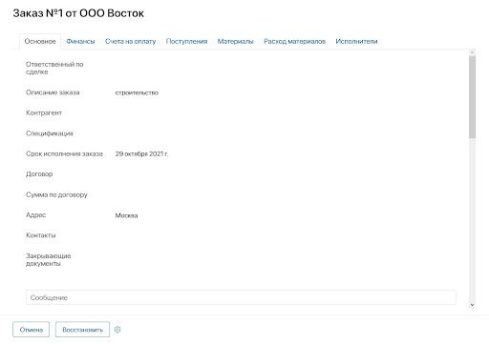Screen dimensions: 489x344
Task: Click the Отмена button
Action: [x=32, y=330]
